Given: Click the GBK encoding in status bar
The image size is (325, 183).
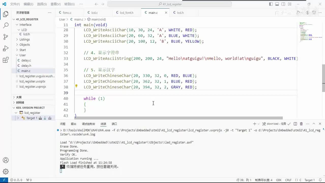Looking at the screenshot, I should click(x=279, y=180).
